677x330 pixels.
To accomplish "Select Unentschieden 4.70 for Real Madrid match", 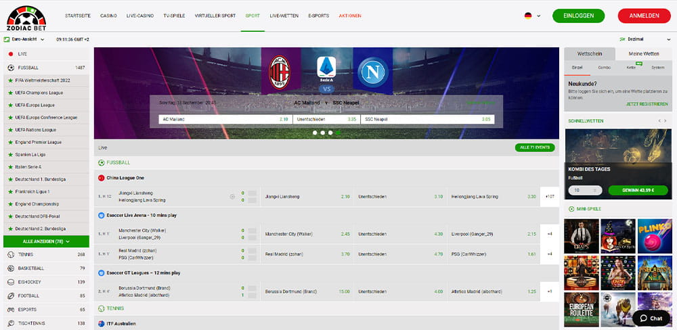I will click(400, 254).
